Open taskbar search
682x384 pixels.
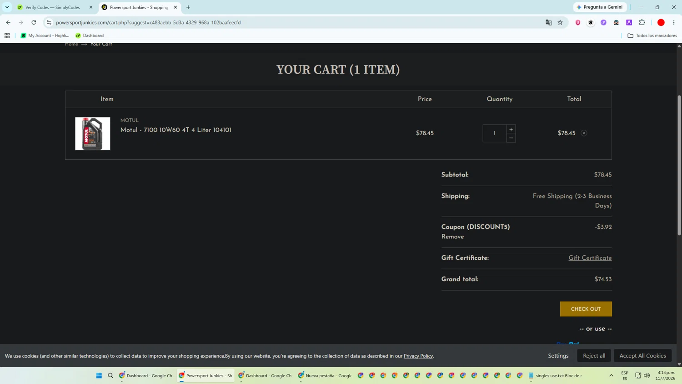[x=110, y=376]
